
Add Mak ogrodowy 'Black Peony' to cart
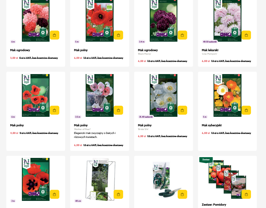[182, 35]
